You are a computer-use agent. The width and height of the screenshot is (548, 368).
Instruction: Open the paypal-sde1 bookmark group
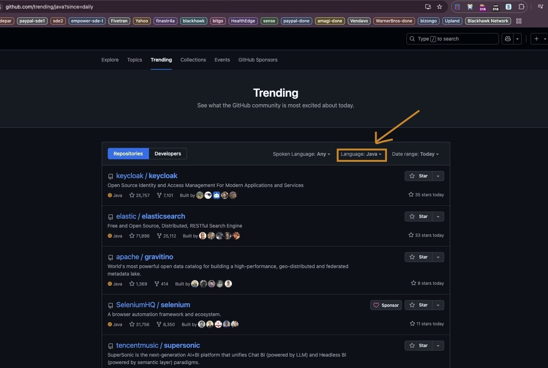point(32,21)
